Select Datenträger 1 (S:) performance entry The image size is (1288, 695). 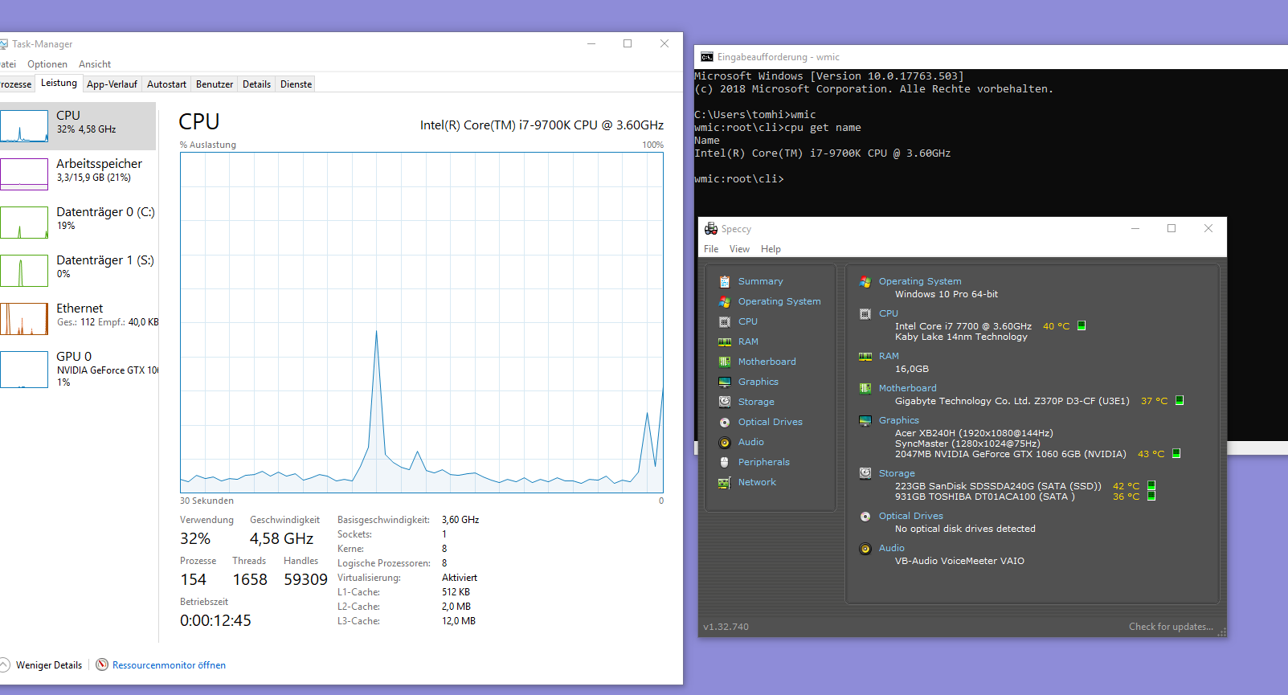[78, 271]
